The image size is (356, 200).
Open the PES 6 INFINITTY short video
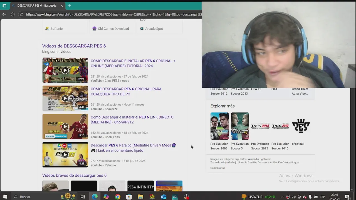click(x=141, y=186)
